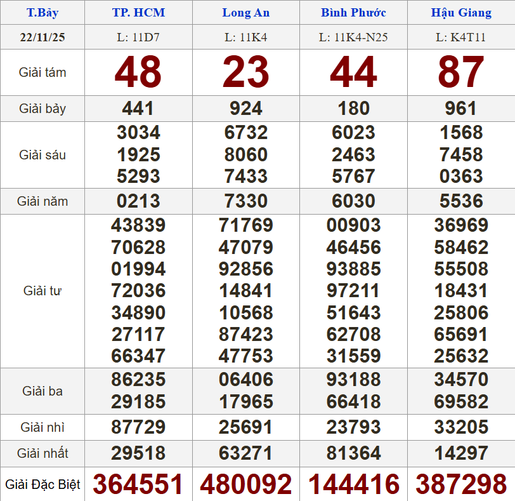Select Hậu Giang second prize 33205
The height and width of the screenshot is (501, 515).
461,427
